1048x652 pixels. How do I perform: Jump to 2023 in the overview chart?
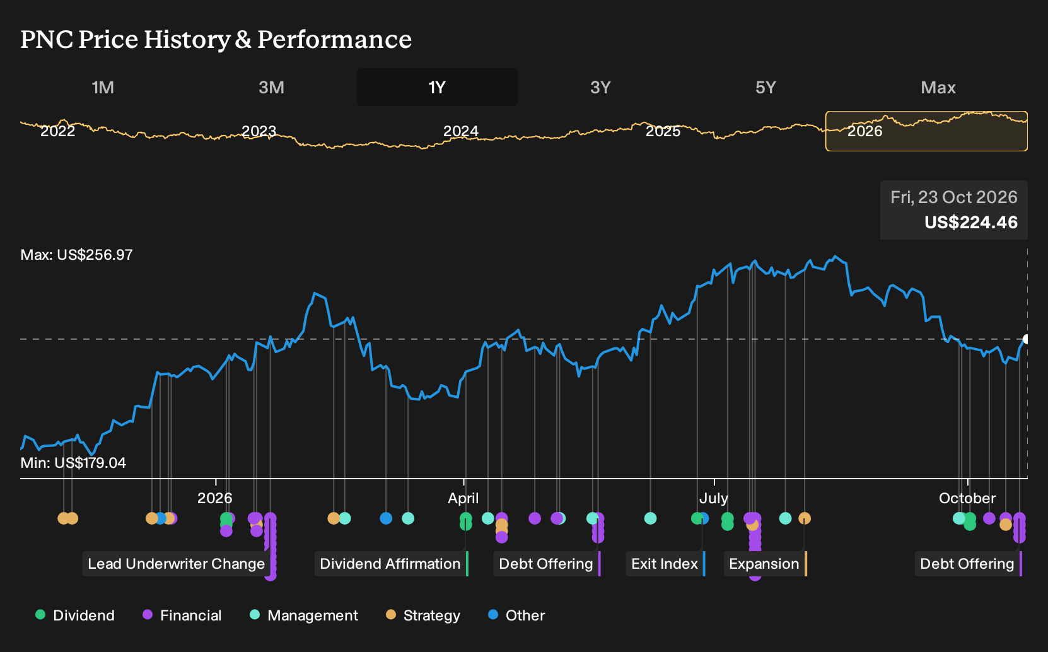(x=259, y=131)
